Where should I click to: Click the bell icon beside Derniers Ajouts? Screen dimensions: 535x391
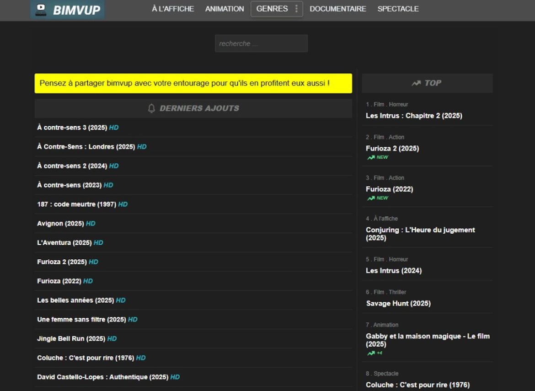tap(151, 108)
